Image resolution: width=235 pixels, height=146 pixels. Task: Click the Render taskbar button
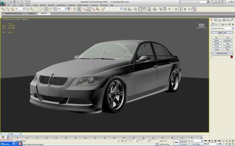tap(6, 144)
